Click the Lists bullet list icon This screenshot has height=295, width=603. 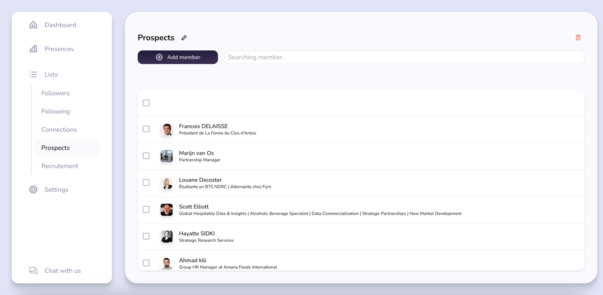[x=33, y=74]
